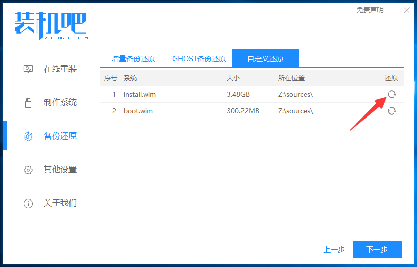Go to the next step with 下一步
The image size is (417, 267).
tap(377, 249)
